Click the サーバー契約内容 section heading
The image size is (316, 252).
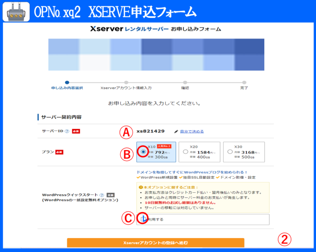pyautogui.click(x=62, y=117)
